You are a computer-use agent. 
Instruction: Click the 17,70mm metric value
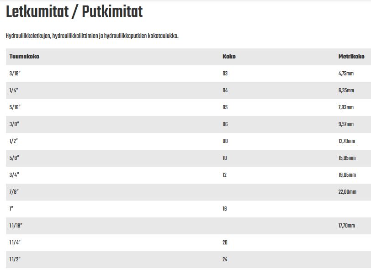pos(347,226)
